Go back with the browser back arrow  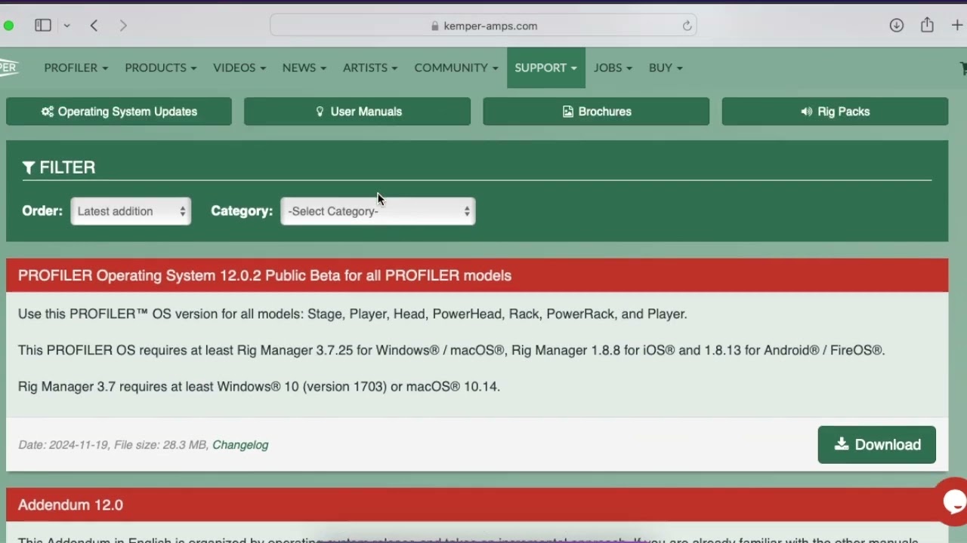94,26
